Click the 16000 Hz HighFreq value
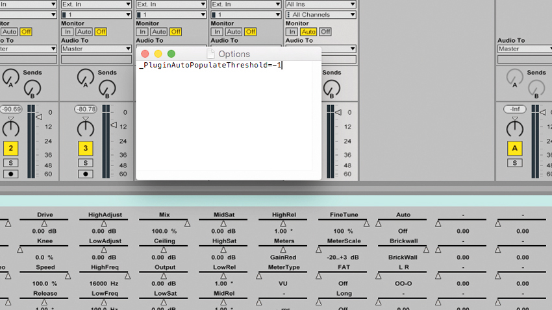The height and width of the screenshot is (310, 552). pos(103,283)
